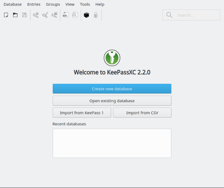
Task: Click the New database toolbar icon
Action: point(6,15)
